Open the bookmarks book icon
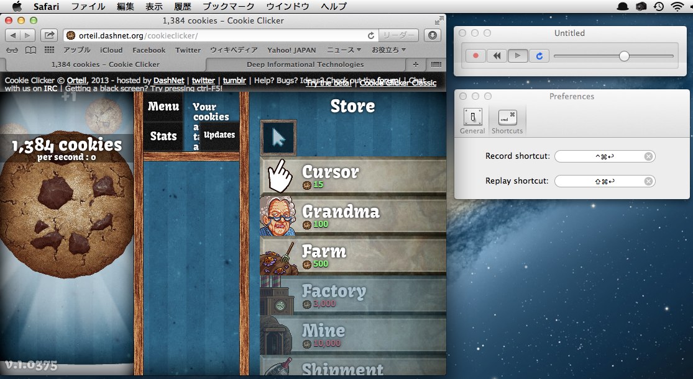Image resolution: width=693 pixels, height=379 pixels. (30, 50)
